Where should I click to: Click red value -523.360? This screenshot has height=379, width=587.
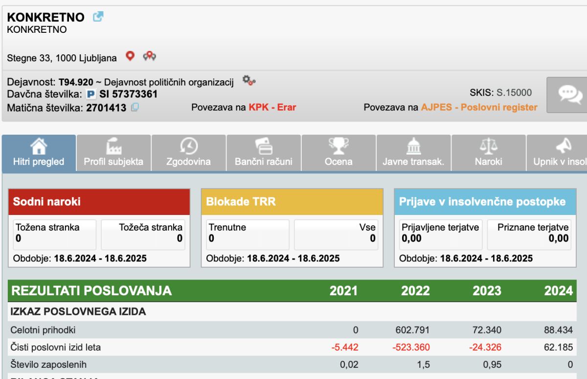pyautogui.click(x=411, y=348)
